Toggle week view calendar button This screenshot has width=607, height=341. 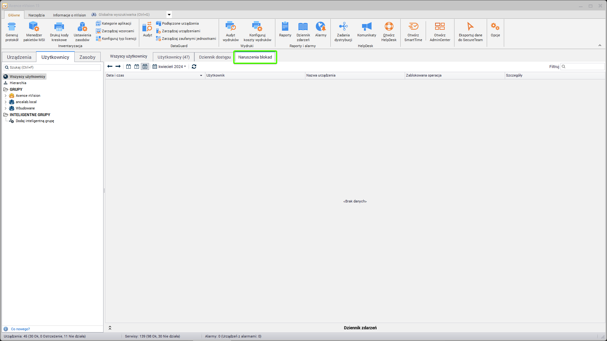point(137,66)
